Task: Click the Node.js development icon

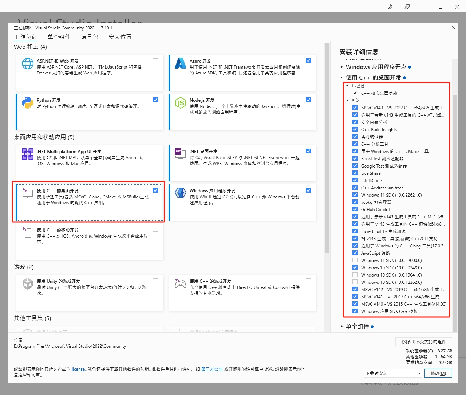Action: click(181, 103)
